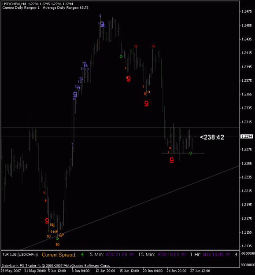Select the green circle on the short 1.2270 support line

[191, 153]
